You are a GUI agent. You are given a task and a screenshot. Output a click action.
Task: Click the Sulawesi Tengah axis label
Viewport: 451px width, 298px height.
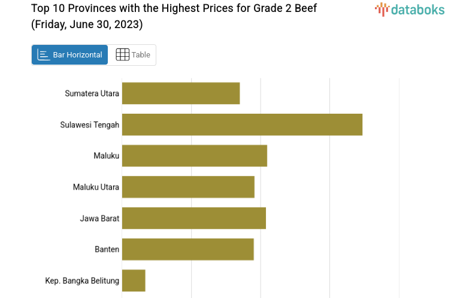coord(90,124)
